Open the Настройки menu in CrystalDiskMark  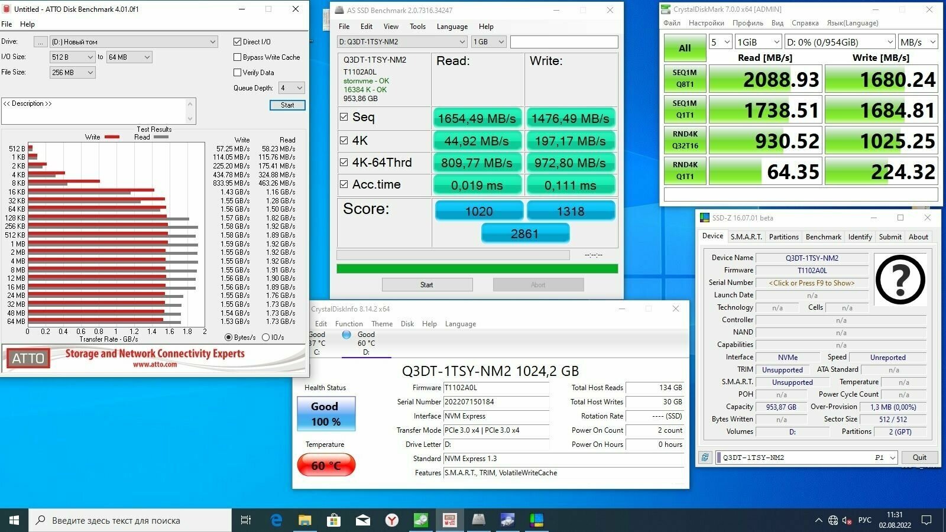coord(706,23)
